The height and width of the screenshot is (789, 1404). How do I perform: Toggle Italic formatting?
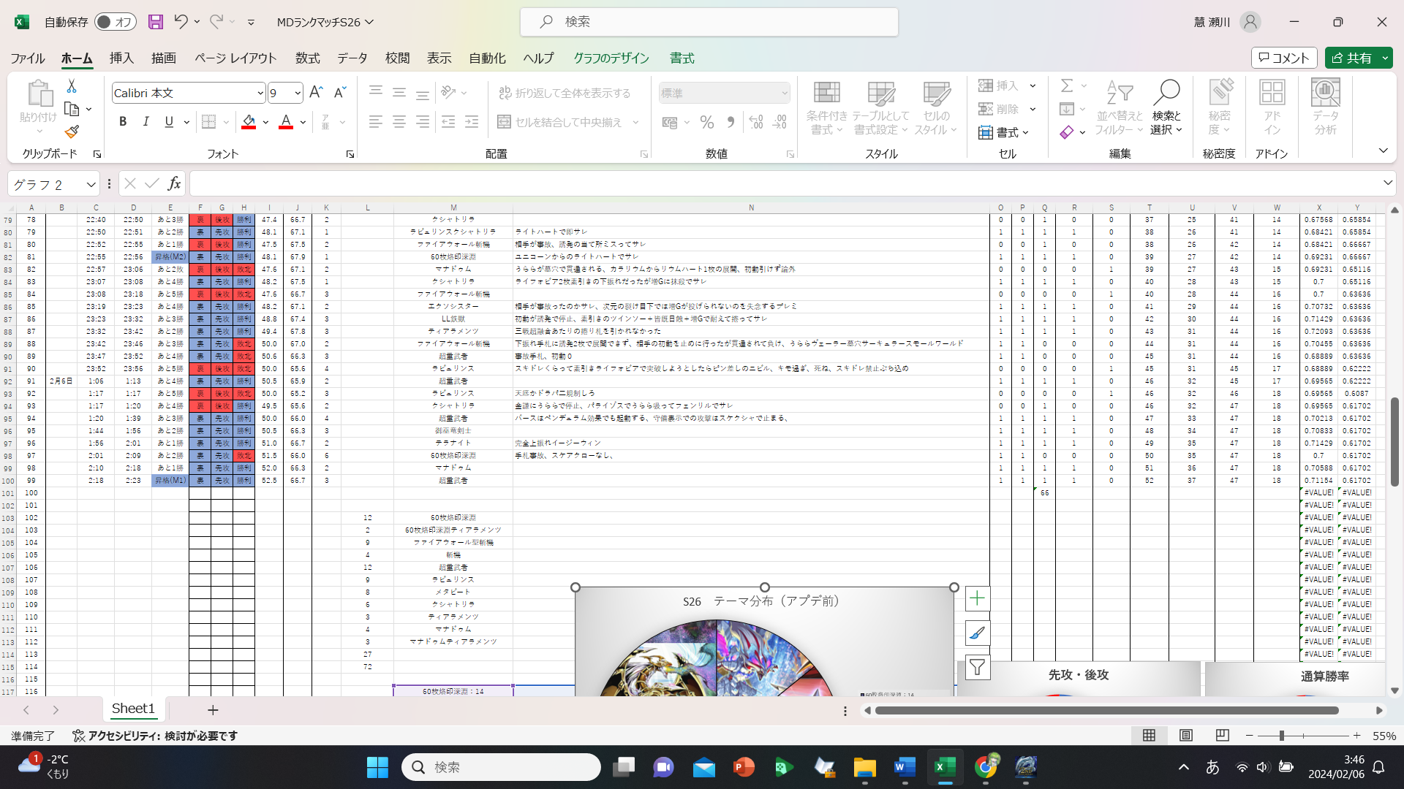coord(146,121)
